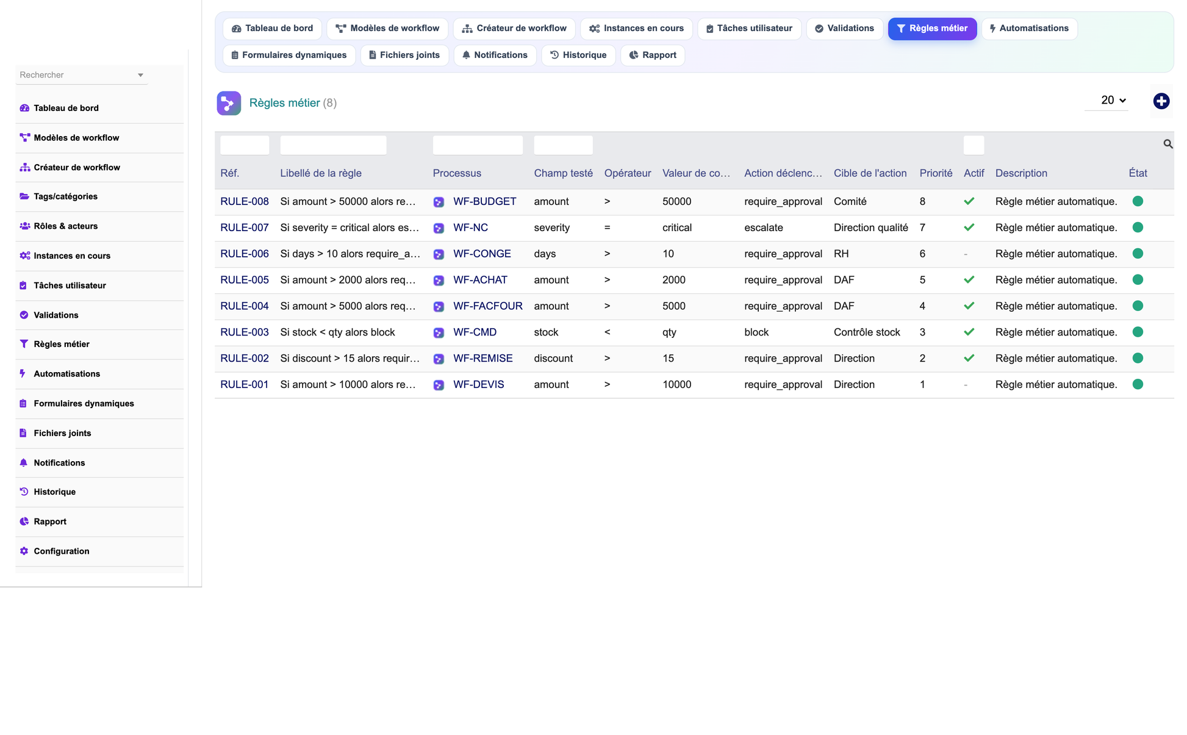Open the Rechercher sidebar dropdown arrow
The image size is (1187, 735).
pos(140,75)
